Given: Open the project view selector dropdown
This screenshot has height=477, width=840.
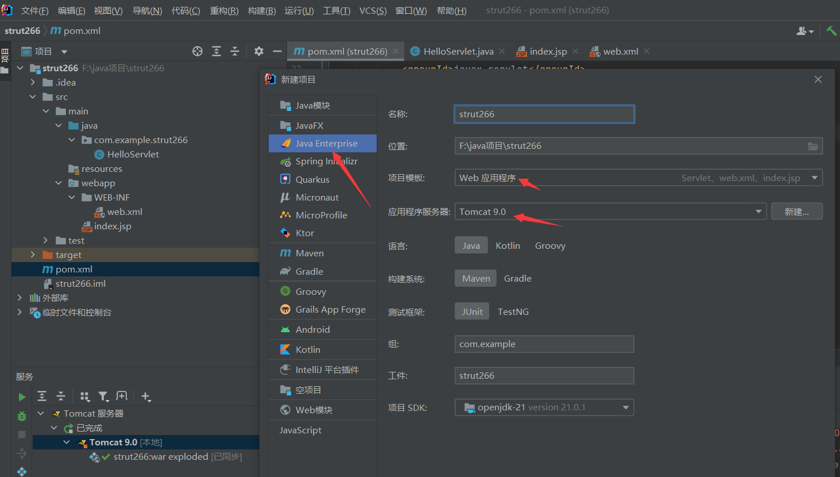Looking at the screenshot, I should click(64, 51).
